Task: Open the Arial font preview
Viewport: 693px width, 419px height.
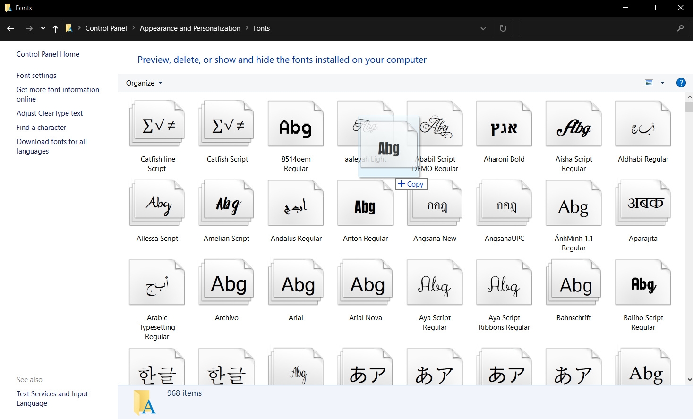Action: [x=296, y=283]
